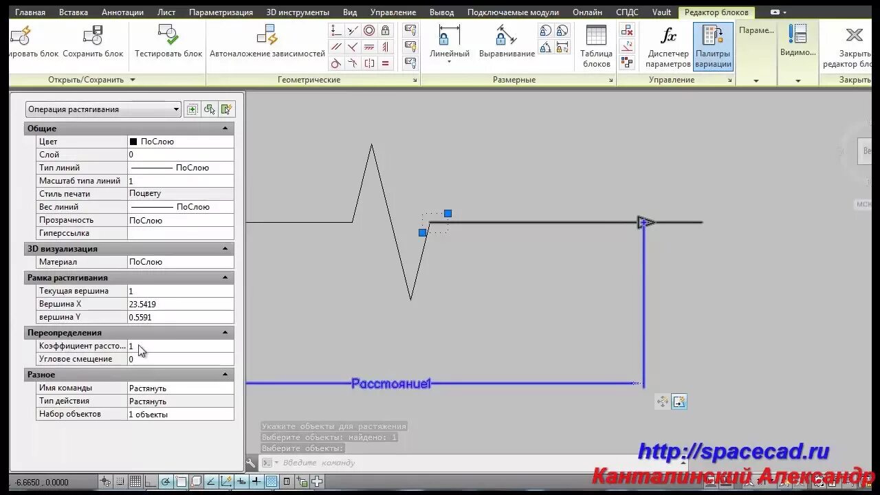Click the Цвет ПоСлою color swatch
The width and height of the screenshot is (880, 495).
click(133, 142)
